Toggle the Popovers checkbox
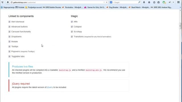Screen dimensions: 182x102 click(9, 52)
